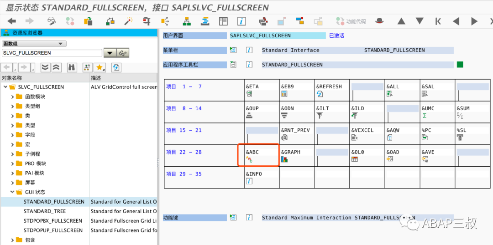Viewport: 493px width, 245px height.
Task: Toggle Display/Change mode (glasses pencil icon)
Action: click(x=52, y=21)
